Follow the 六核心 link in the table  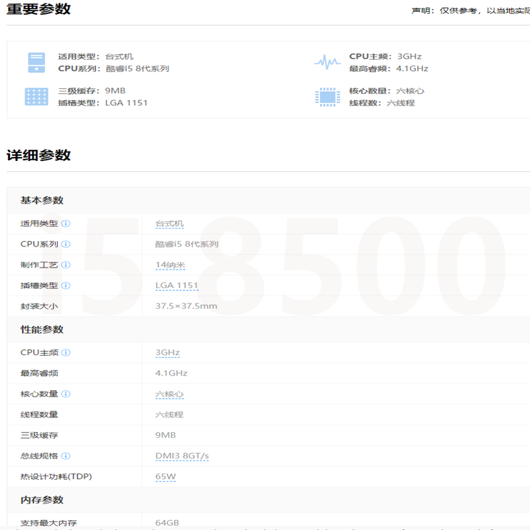[170, 394]
